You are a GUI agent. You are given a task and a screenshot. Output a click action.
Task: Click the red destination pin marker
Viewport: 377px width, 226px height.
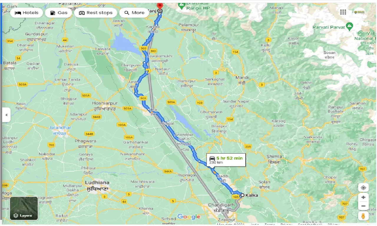[160, 6]
